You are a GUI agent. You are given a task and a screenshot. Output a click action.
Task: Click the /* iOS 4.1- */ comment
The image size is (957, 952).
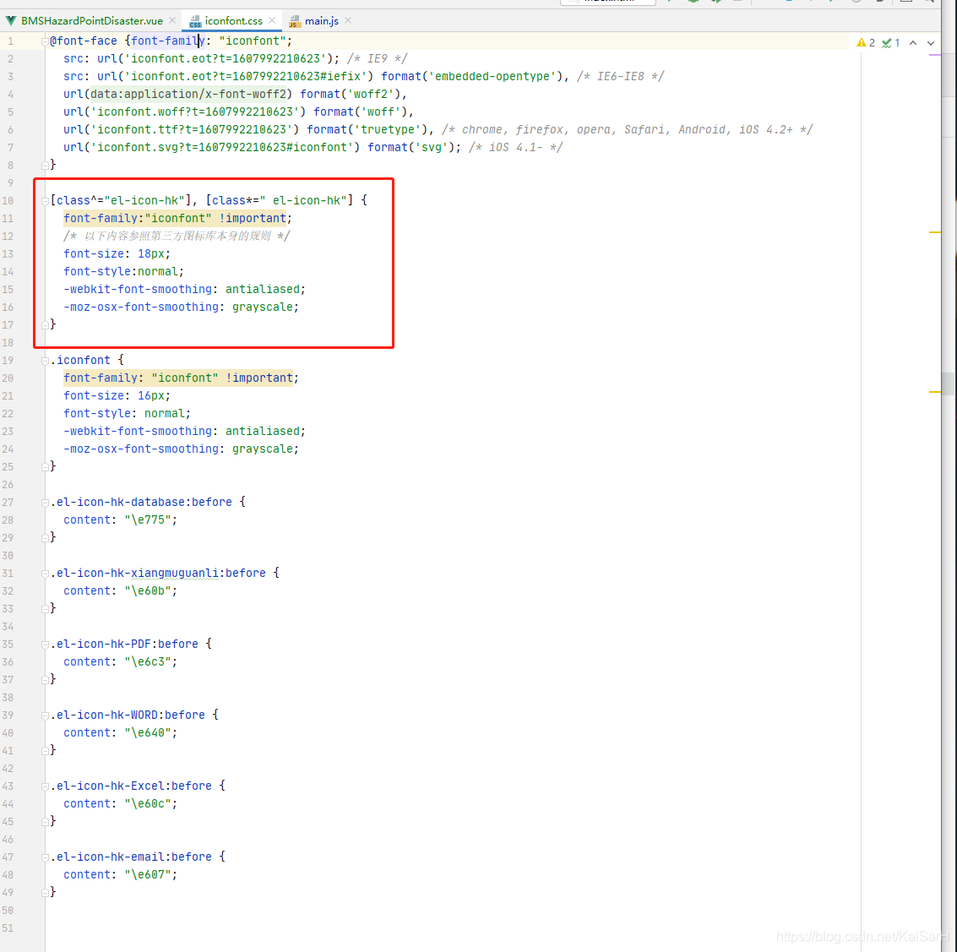coord(515,147)
